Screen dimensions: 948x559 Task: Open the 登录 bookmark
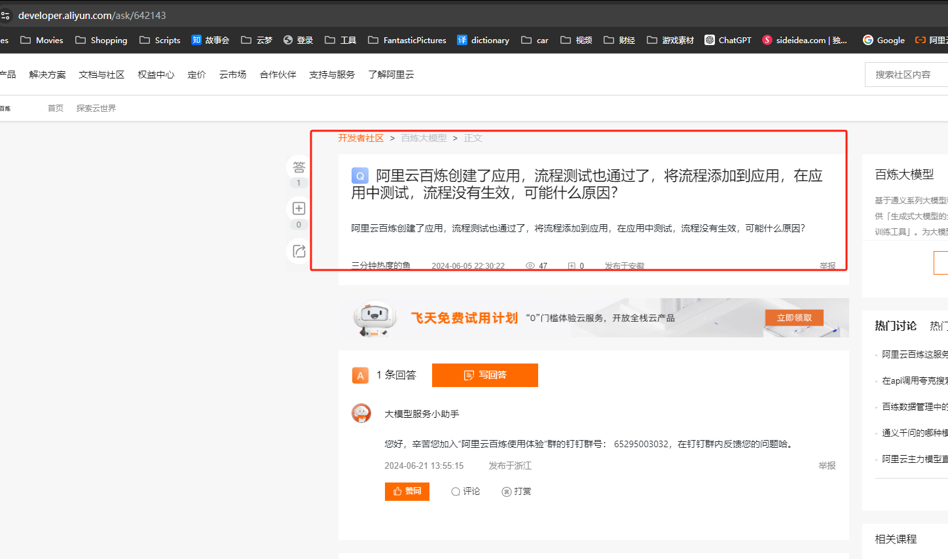point(298,40)
